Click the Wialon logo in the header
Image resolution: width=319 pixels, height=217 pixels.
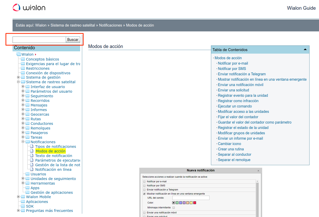tap(29, 8)
